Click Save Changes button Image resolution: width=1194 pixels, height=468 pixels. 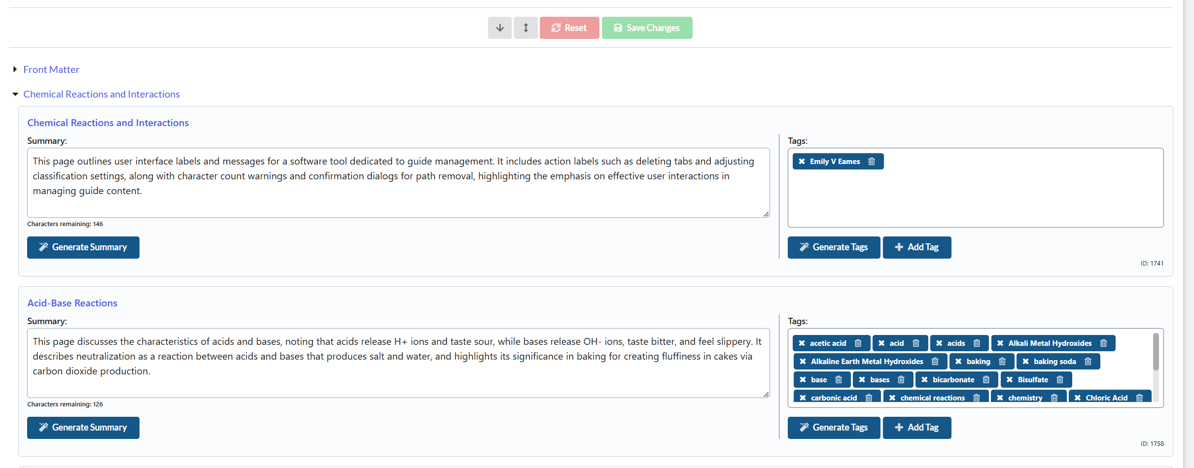click(647, 28)
